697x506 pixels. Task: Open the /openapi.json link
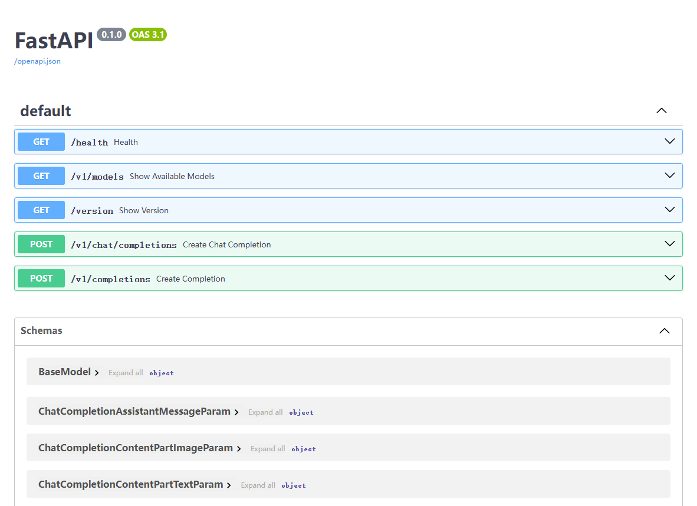(37, 61)
